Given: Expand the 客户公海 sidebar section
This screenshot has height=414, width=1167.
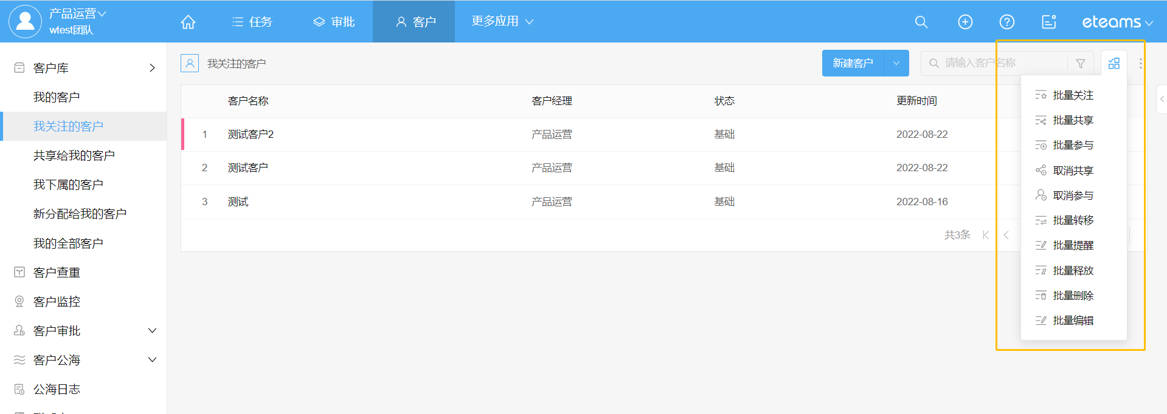Looking at the screenshot, I should (152, 360).
